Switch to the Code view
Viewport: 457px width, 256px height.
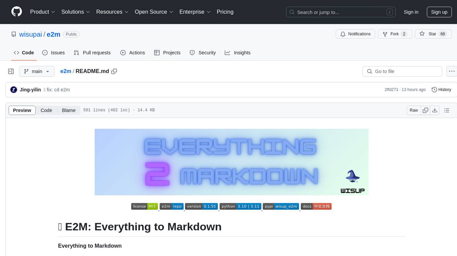46,110
